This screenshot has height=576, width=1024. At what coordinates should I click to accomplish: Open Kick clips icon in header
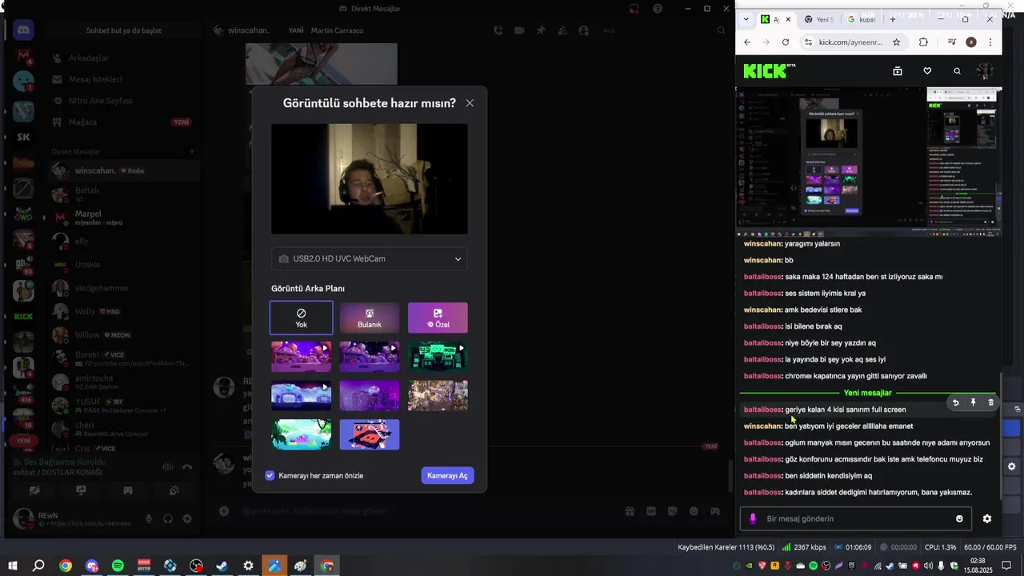pyautogui.click(x=898, y=71)
